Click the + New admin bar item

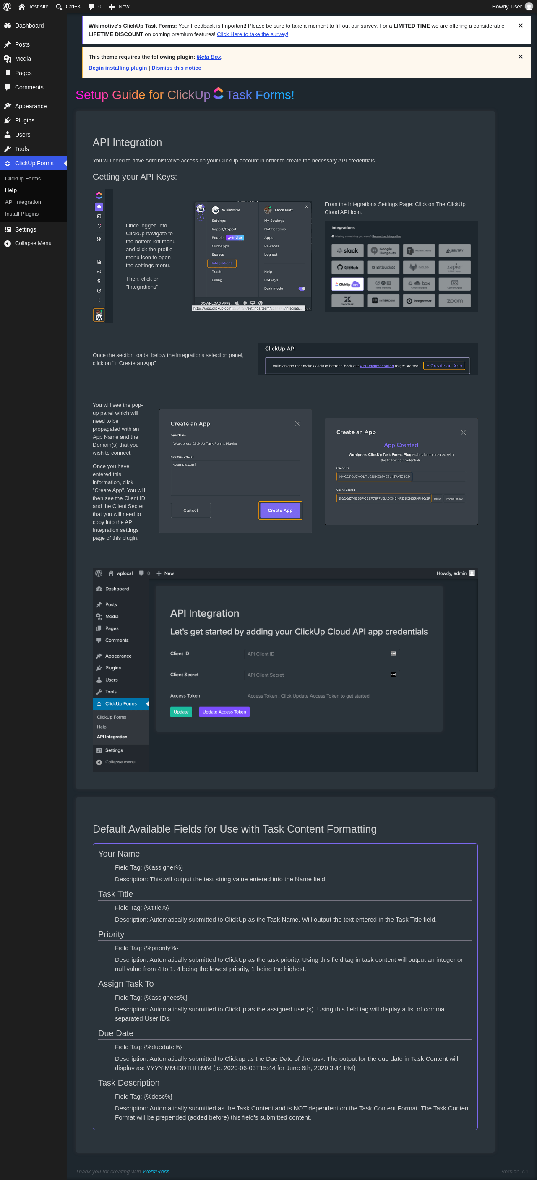(x=119, y=6)
